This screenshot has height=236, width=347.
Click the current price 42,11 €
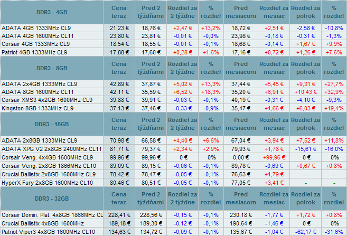click(119, 92)
